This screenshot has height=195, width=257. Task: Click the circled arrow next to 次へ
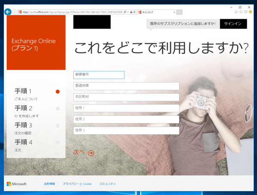tap(91, 153)
